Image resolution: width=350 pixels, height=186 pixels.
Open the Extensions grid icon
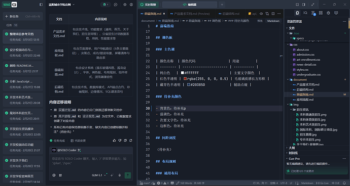pos(321,13)
